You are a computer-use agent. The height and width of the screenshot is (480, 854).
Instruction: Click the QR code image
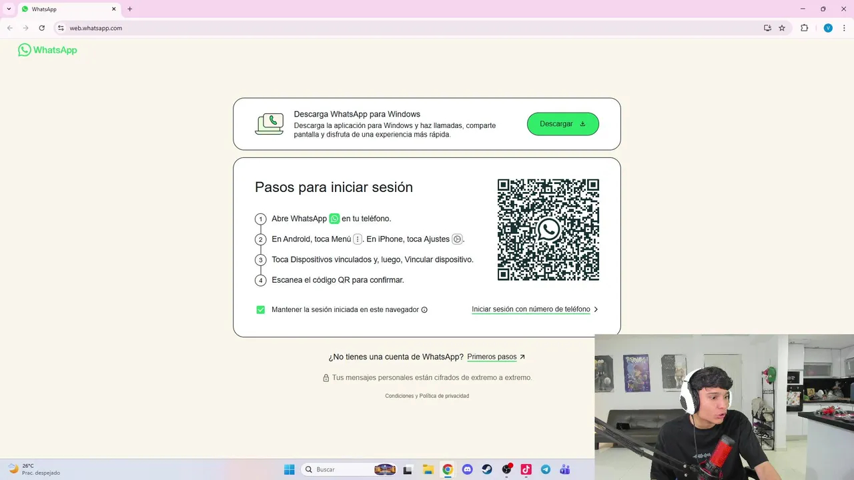(548, 230)
